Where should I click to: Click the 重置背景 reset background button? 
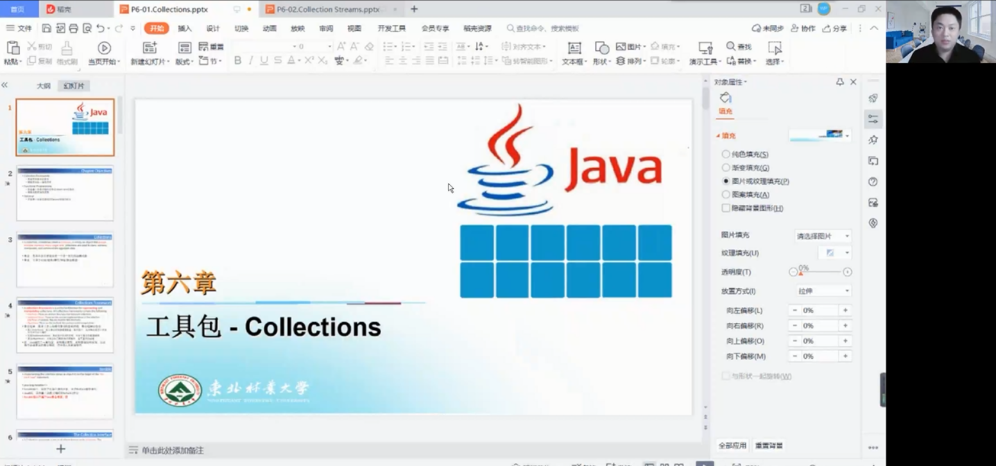point(769,445)
